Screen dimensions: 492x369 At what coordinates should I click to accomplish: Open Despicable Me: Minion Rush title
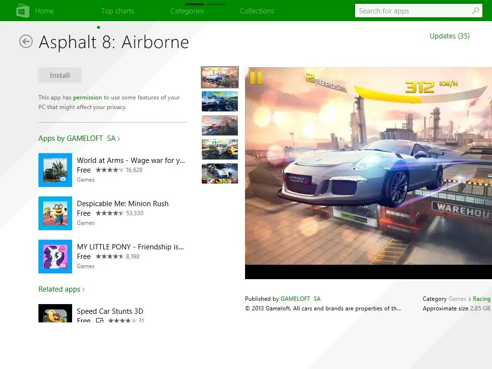coord(123,204)
